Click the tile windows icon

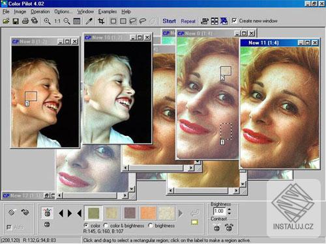click(215, 21)
